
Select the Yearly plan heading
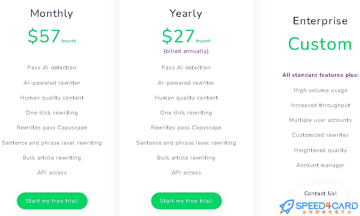click(x=186, y=14)
